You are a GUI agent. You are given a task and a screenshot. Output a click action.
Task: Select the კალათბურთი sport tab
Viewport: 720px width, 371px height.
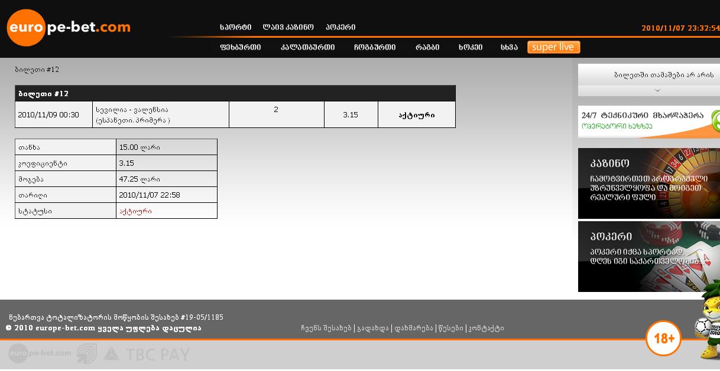click(x=307, y=47)
